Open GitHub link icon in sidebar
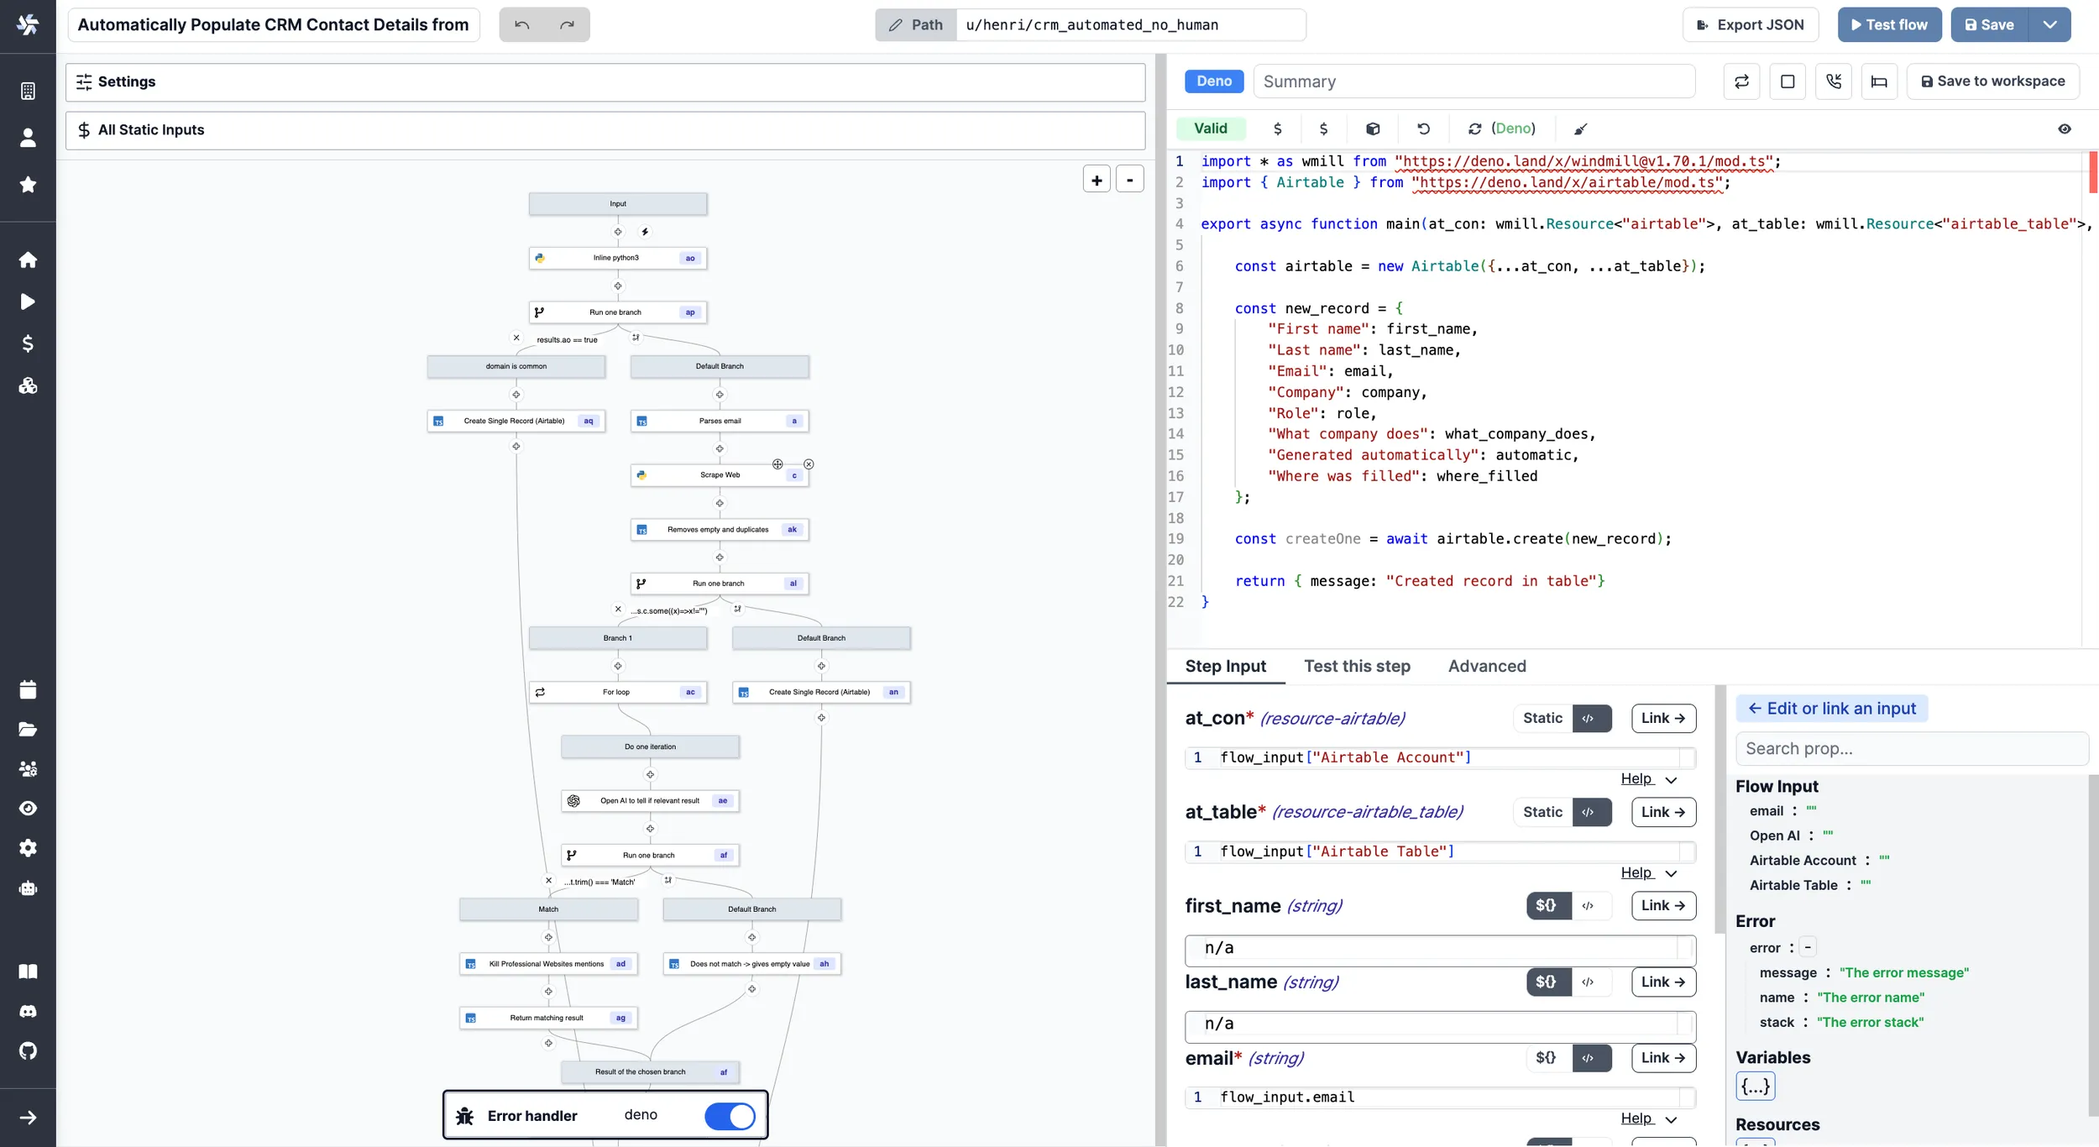Screen dimensions: 2099x1147 (28, 1050)
